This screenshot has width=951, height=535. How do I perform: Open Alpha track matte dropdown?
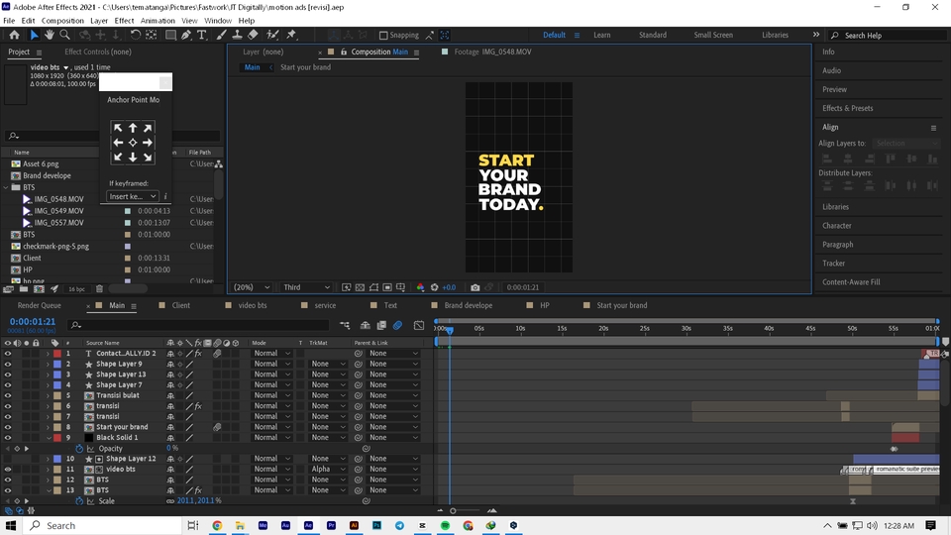click(x=328, y=469)
